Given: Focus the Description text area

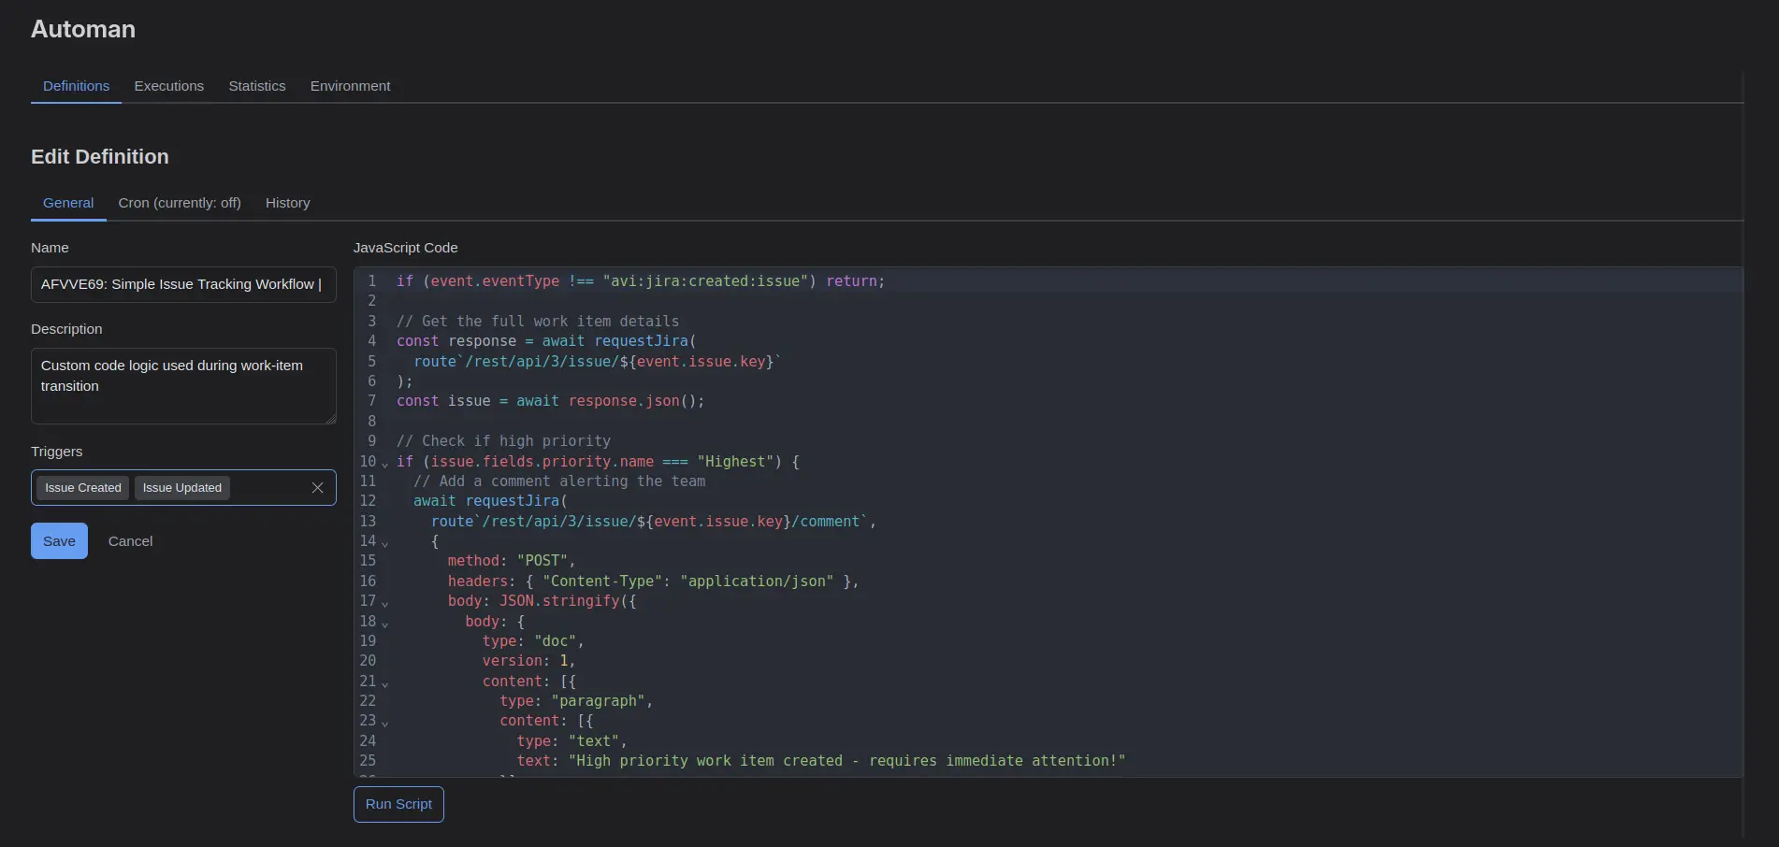Looking at the screenshot, I should (x=183, y=386).
